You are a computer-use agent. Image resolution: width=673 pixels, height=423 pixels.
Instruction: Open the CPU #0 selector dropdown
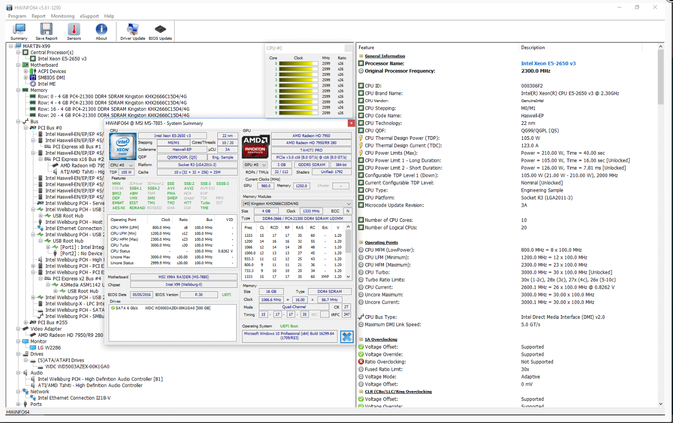click(122, 165)
